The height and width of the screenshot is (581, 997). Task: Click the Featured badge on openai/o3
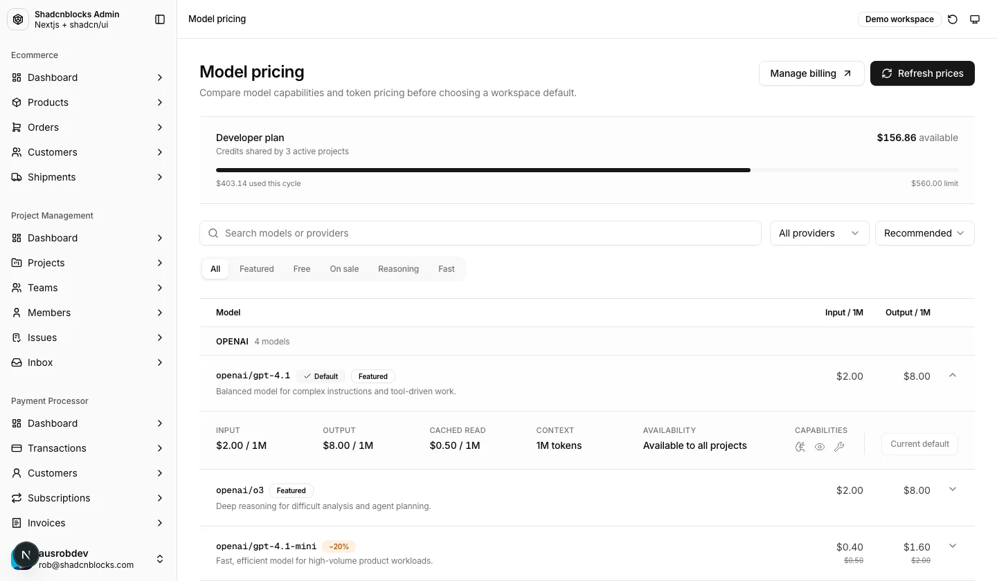pos(291,490)
